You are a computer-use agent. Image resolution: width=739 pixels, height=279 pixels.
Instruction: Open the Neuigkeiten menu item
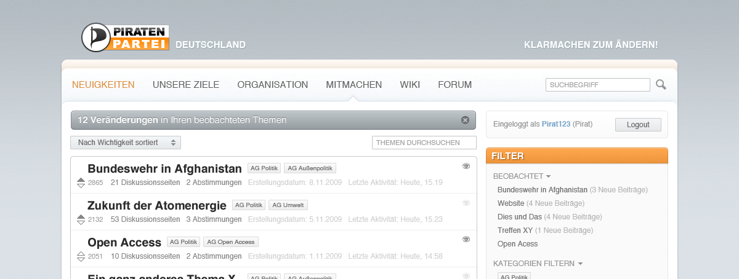[x=103, y=85]
